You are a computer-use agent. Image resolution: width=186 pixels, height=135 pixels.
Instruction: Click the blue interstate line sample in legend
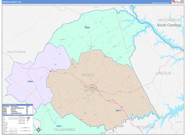(13, 132)
